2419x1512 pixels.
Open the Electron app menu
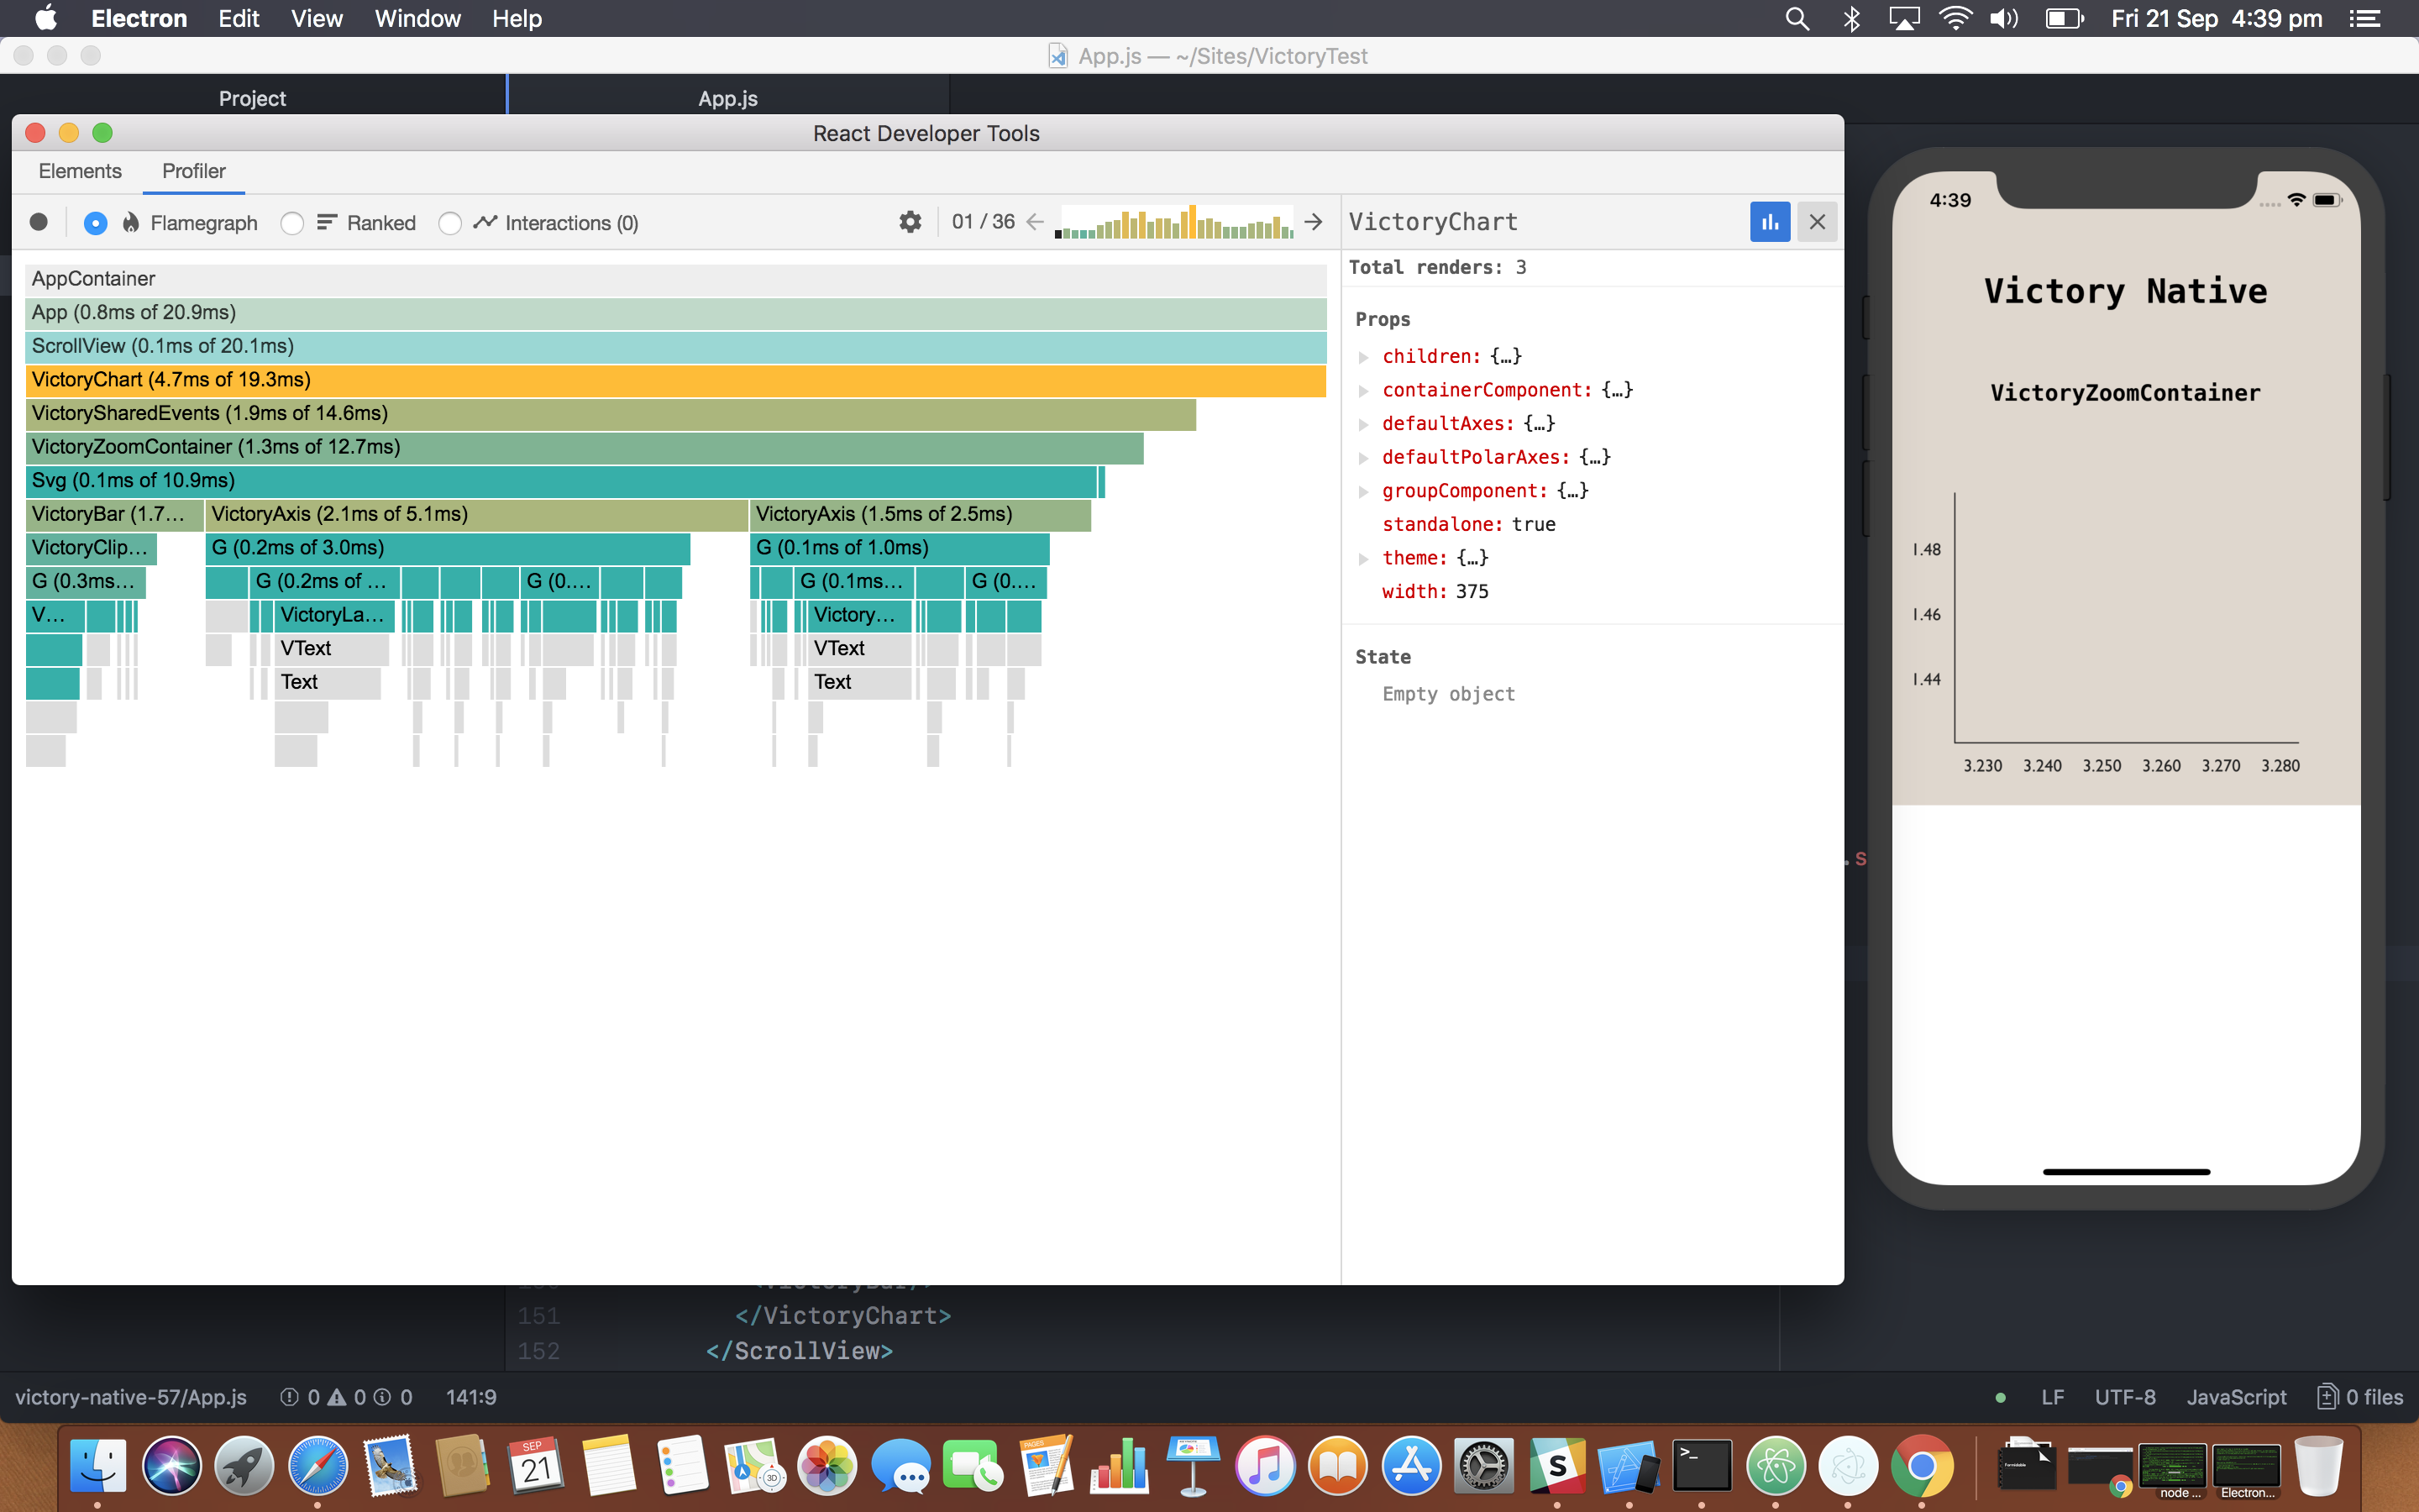(x=139, y=18)
